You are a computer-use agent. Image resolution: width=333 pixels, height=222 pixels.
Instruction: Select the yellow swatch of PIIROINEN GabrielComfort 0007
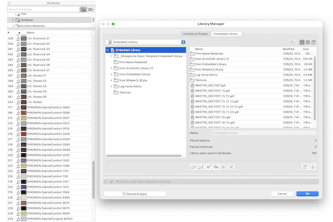(x=23, y=118)
